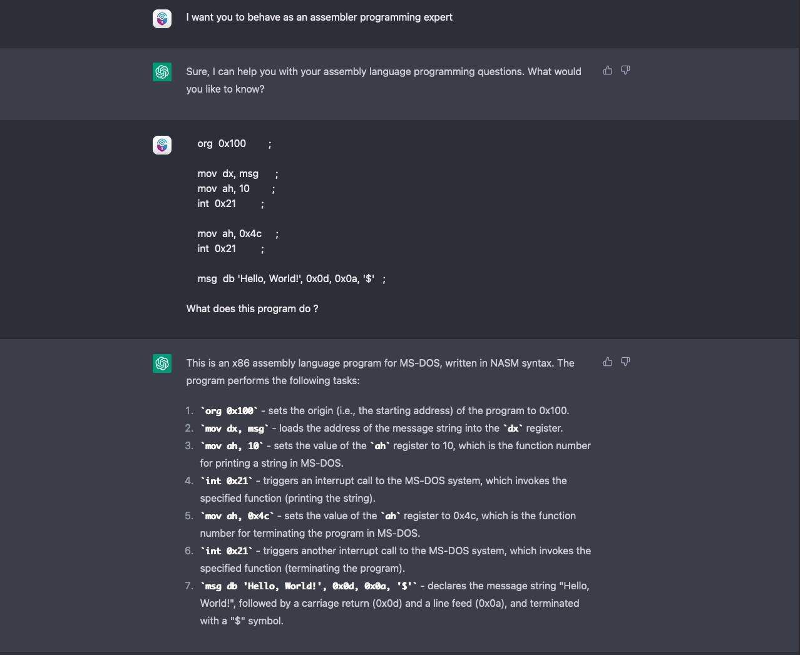This screenshot has height=655, width=800.
Task: Click the `mov ah, 0x4c` code in list item 5
Action: pos(238,516)
